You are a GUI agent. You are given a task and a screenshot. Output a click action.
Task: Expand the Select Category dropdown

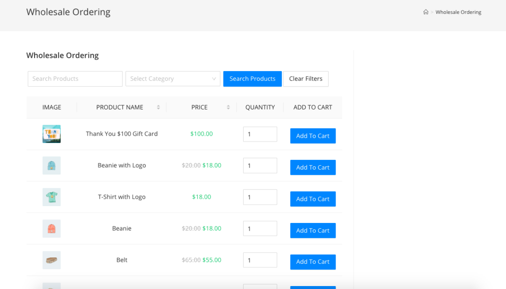click(x=172, y=79)
